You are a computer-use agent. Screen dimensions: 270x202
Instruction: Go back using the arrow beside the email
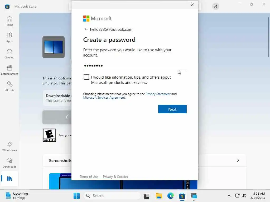[x=86, y=29]
